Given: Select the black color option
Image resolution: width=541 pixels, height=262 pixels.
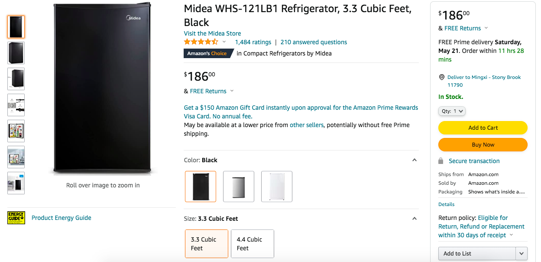Looking at the screenshot, I should pyautogui.click(x=201, y=187).
